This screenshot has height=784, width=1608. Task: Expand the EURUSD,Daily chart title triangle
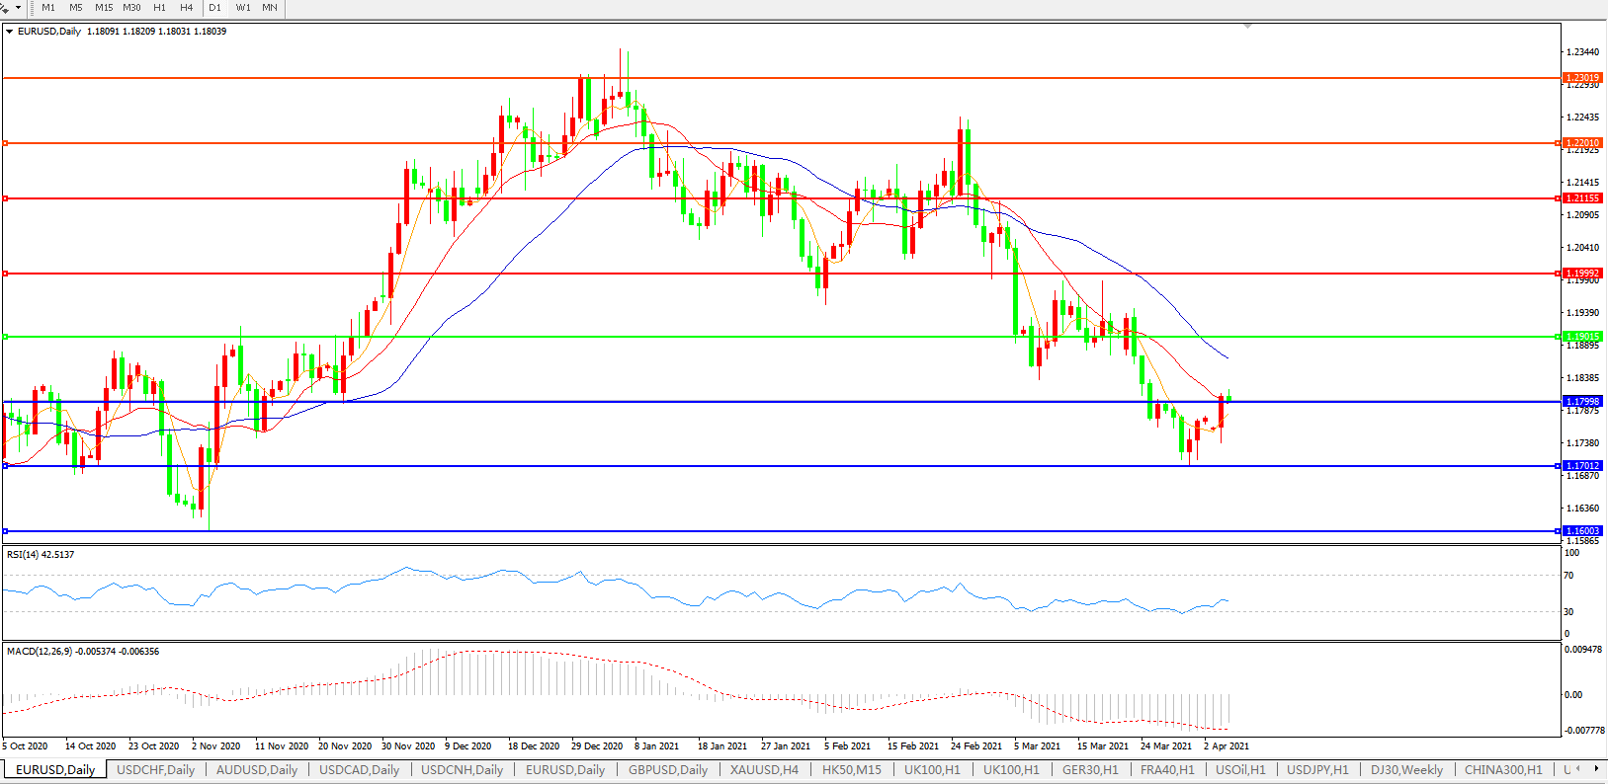pyautogui.click(x=10, y=32)
